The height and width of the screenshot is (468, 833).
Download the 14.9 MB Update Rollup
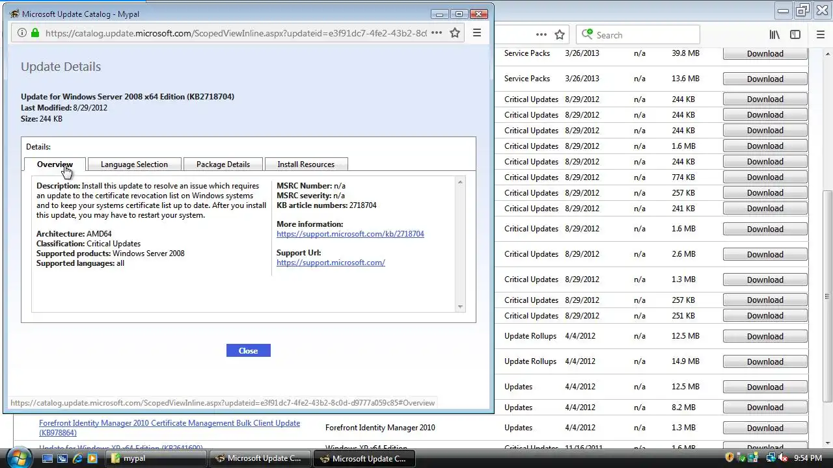click(x=765, y=361)
